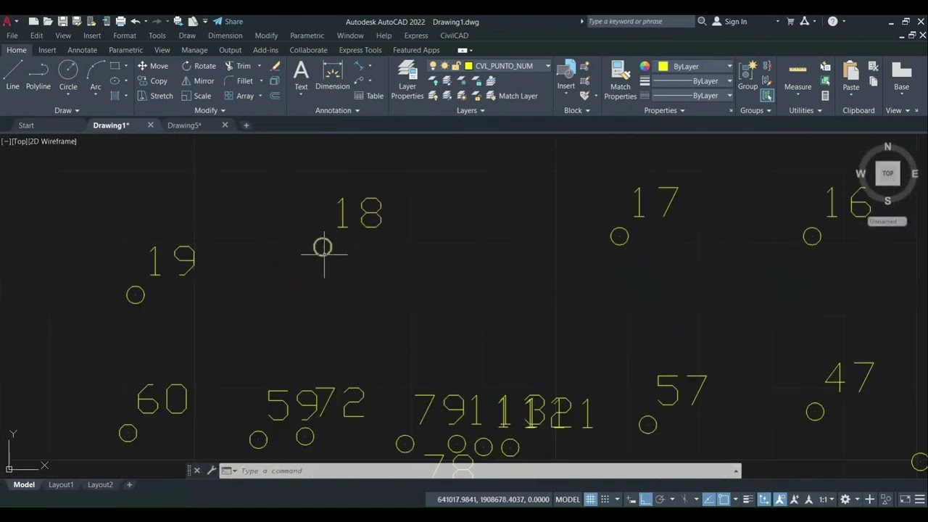Expand the Modify panel

[210, 110]
